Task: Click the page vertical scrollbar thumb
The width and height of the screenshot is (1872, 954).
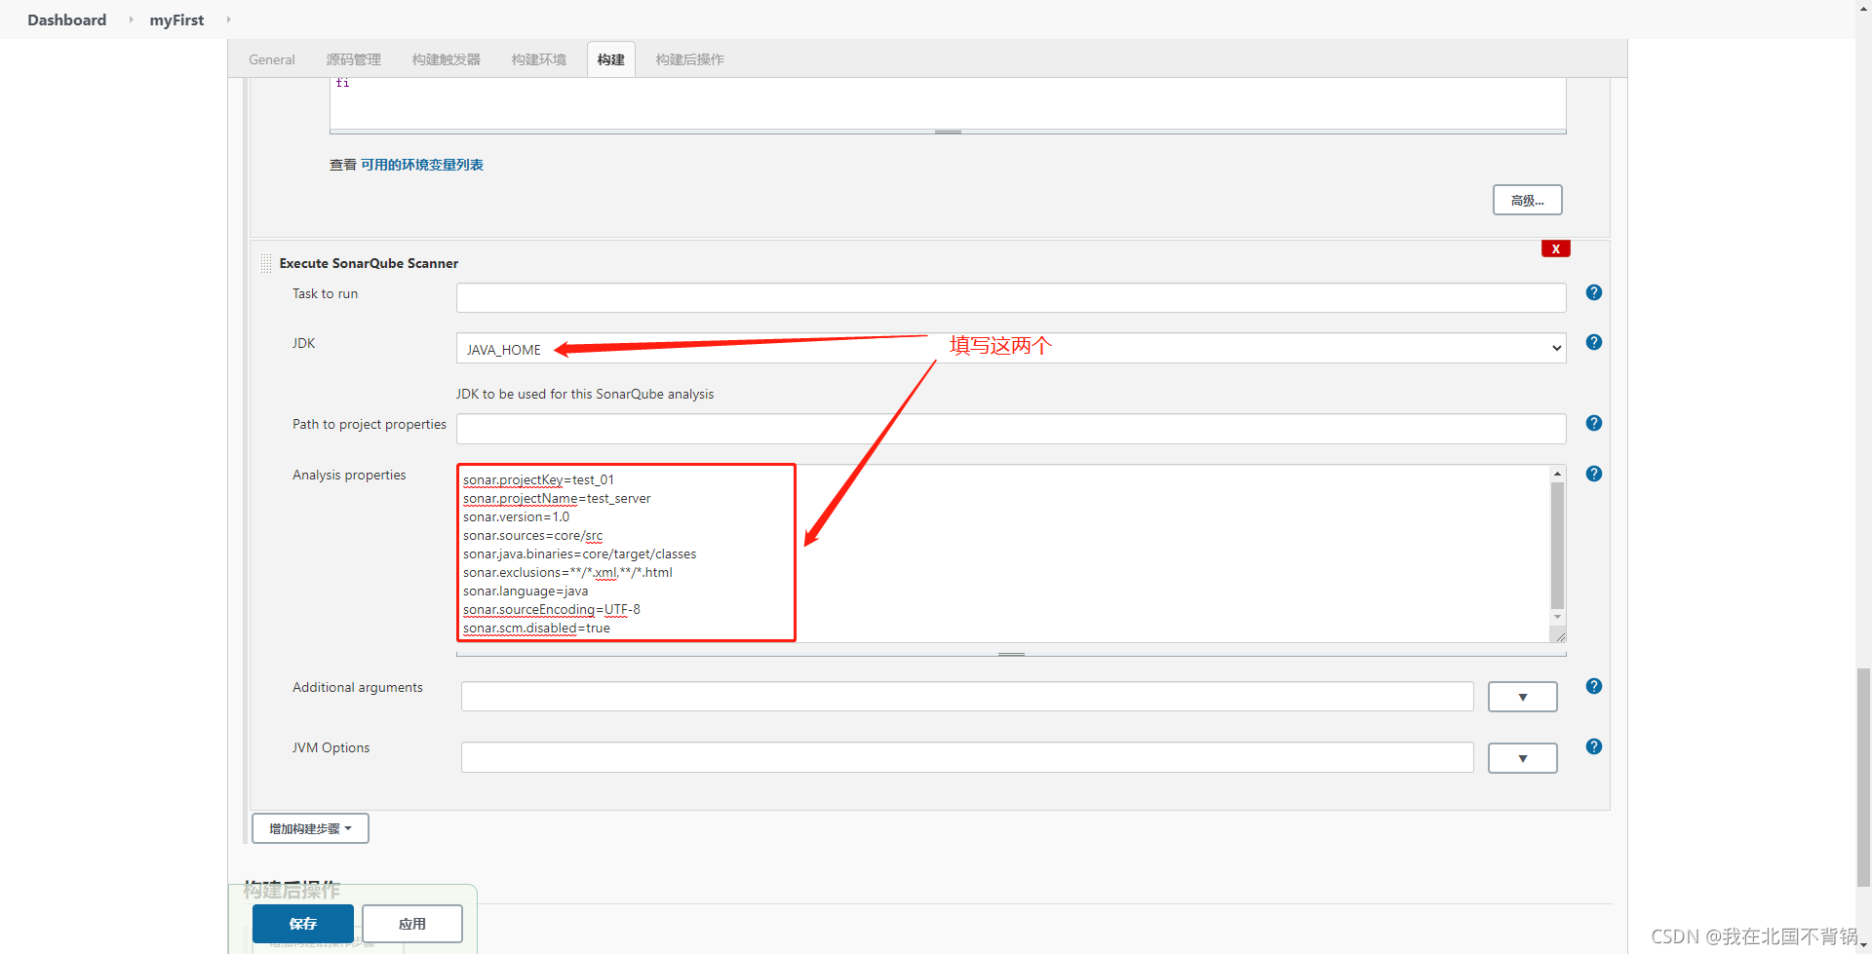Action: (1863, 777)
